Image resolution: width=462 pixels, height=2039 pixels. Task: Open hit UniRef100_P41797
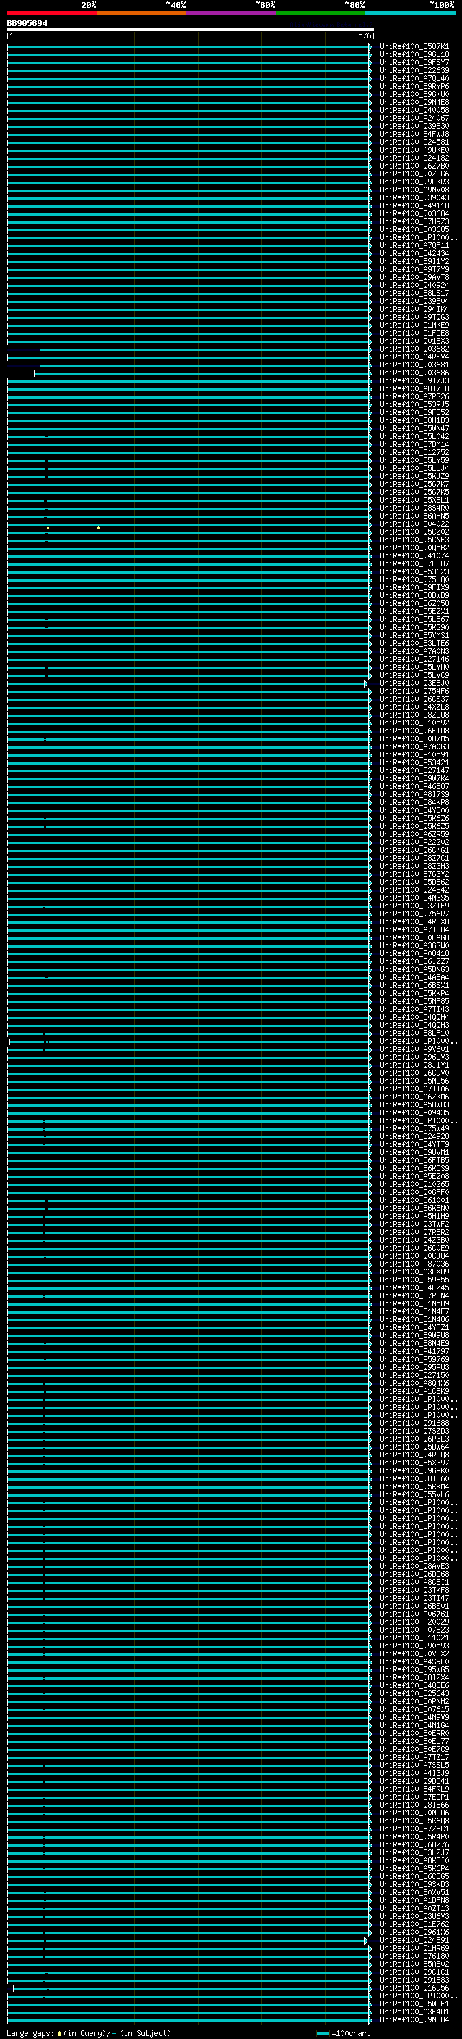point(414,1352)
